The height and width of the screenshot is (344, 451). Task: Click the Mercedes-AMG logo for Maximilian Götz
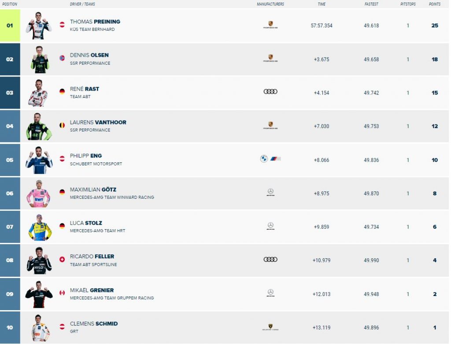coord(270,192)
